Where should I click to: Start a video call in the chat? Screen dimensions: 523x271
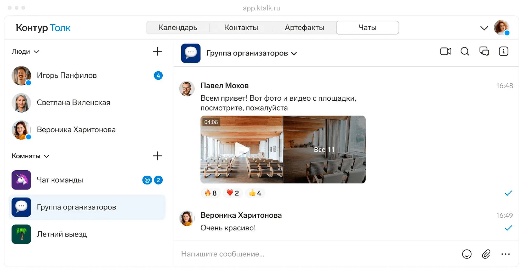446,51
